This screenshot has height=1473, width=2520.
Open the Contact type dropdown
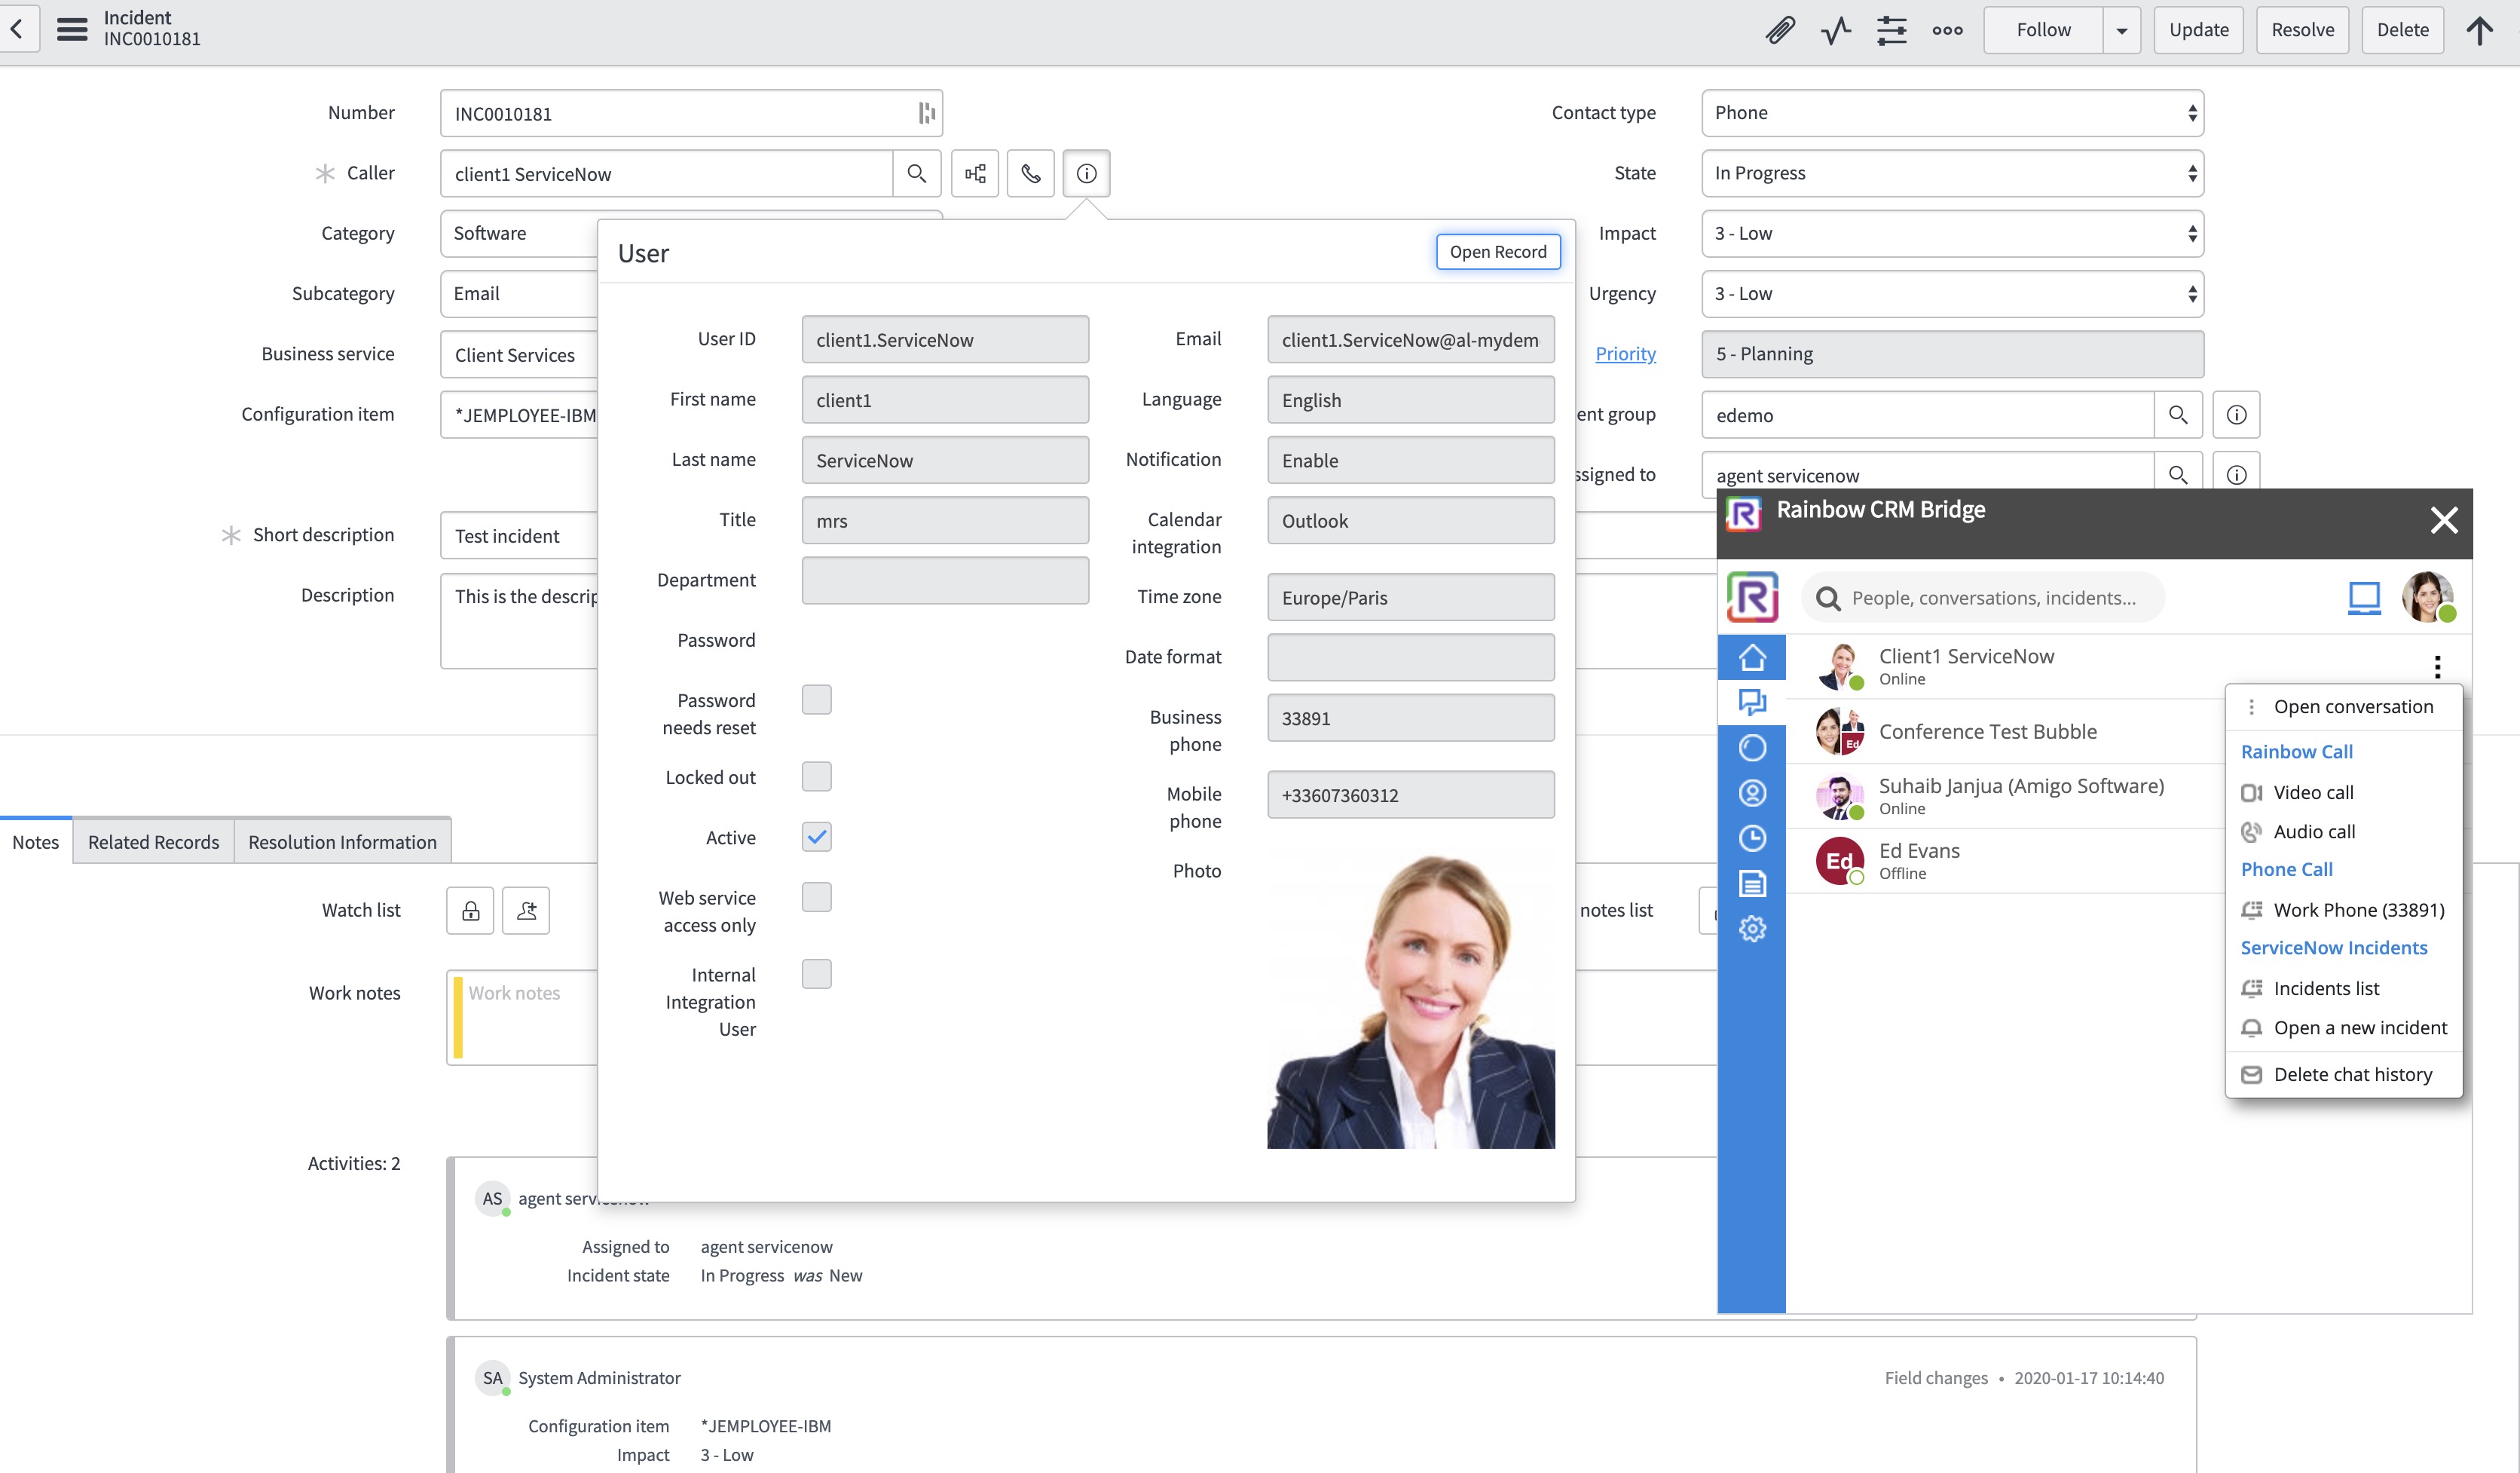(1952, 113)
